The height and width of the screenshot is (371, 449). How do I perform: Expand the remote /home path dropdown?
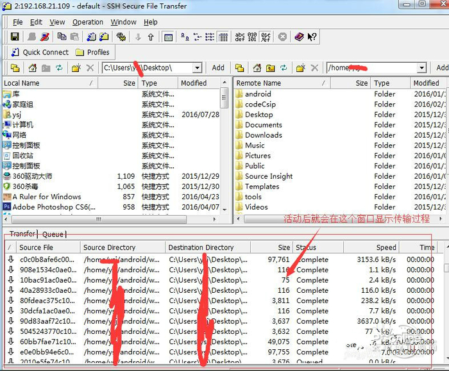pyautogui.click(x=421, y=68)
